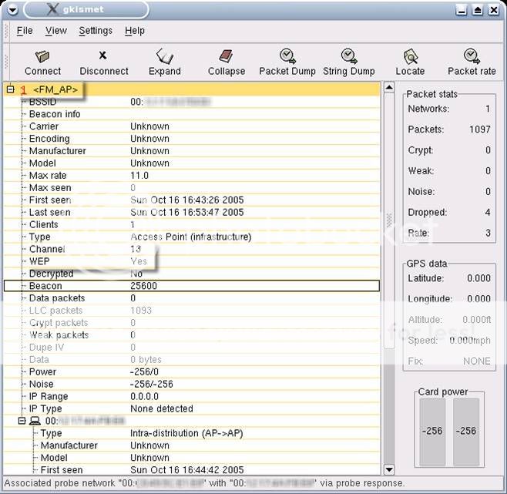Screen dimensions: 507x494
Task: Collapse the FM_AP network tree node
Action: pyautogui.click(x=11, y=89)
